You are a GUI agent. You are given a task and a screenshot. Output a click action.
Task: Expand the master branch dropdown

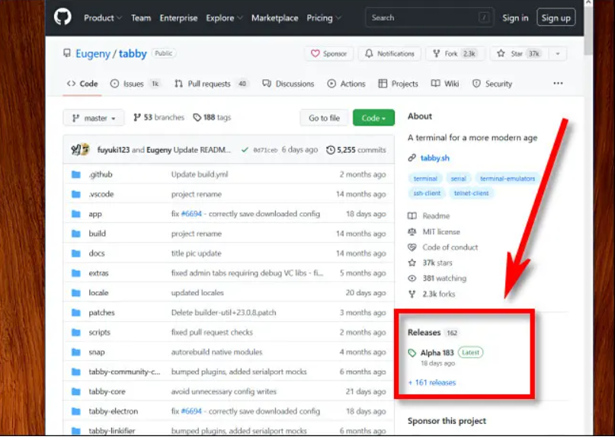coord(93,117)
